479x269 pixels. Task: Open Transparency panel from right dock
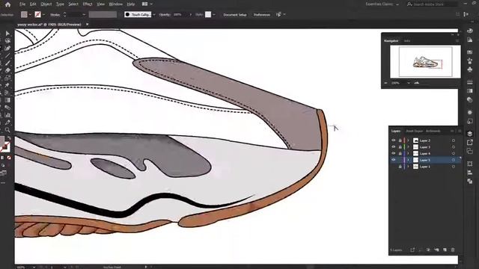coord(470,99)
